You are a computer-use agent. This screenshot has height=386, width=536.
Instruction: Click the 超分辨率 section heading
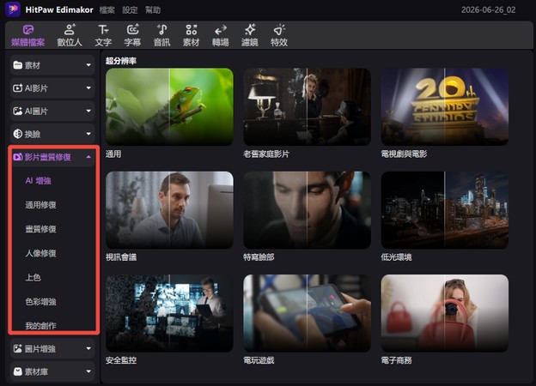121,61
